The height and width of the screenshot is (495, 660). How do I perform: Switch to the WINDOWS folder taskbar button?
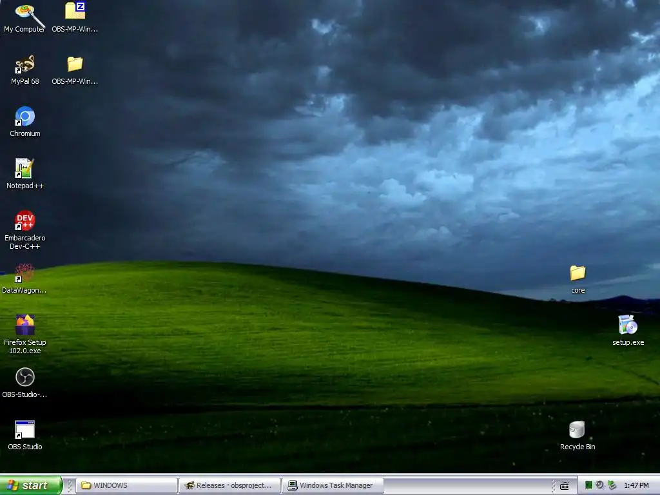pyautogui.click(x=127, y=485)
